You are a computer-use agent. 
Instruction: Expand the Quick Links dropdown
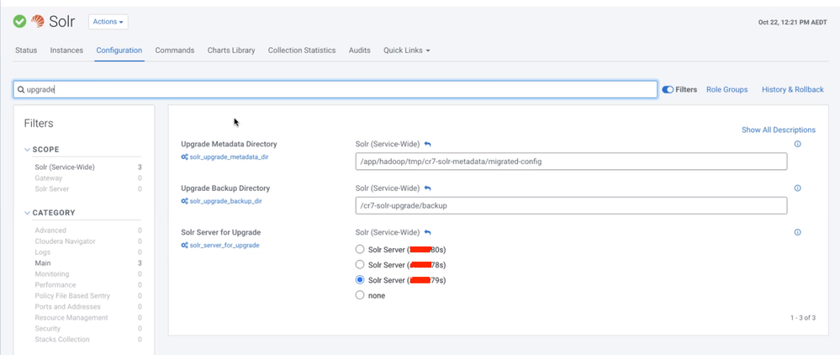pyautogui.click(x=406, y=50)
